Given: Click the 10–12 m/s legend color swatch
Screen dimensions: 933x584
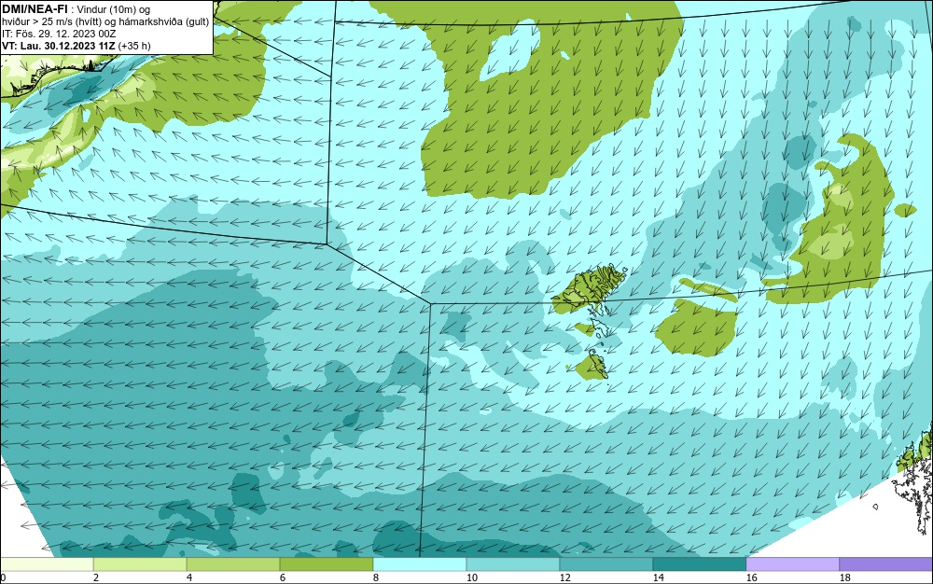Looking at the screenshot, I should [513, 564].
